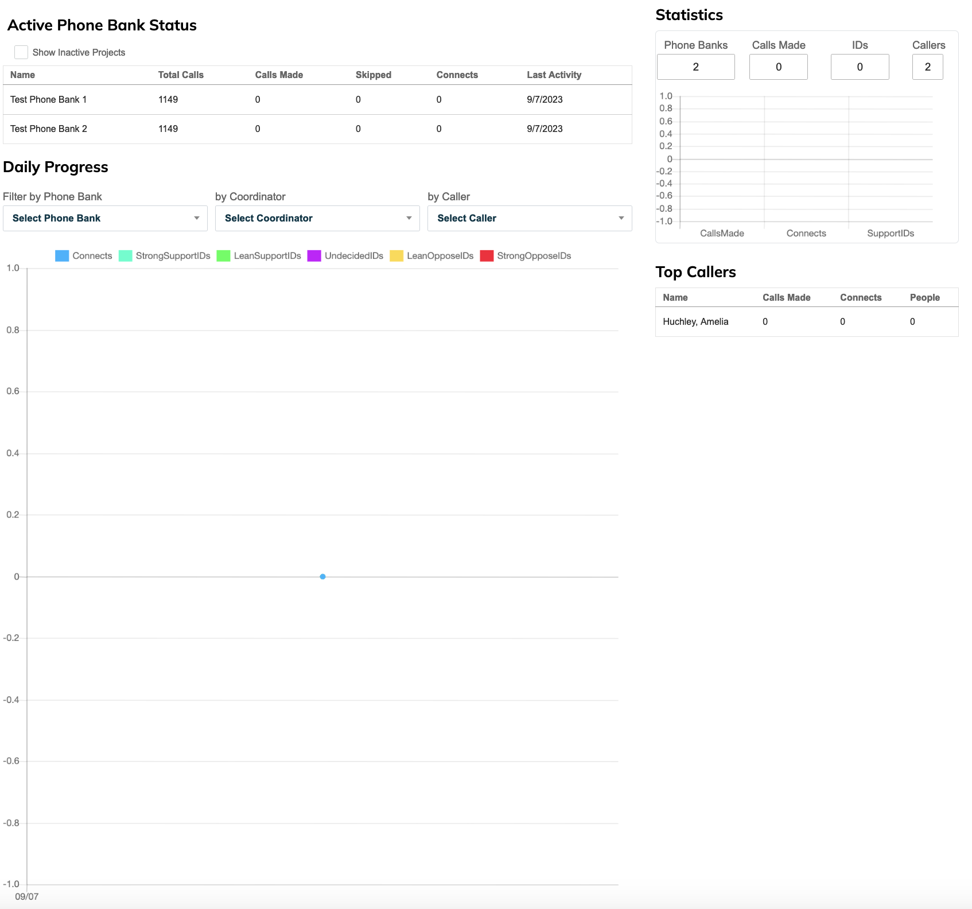This screenshot has height=909, width=972.
Task: Toggle the StrongOpposeIDs red legend swatch
Action: click(487, 256)
